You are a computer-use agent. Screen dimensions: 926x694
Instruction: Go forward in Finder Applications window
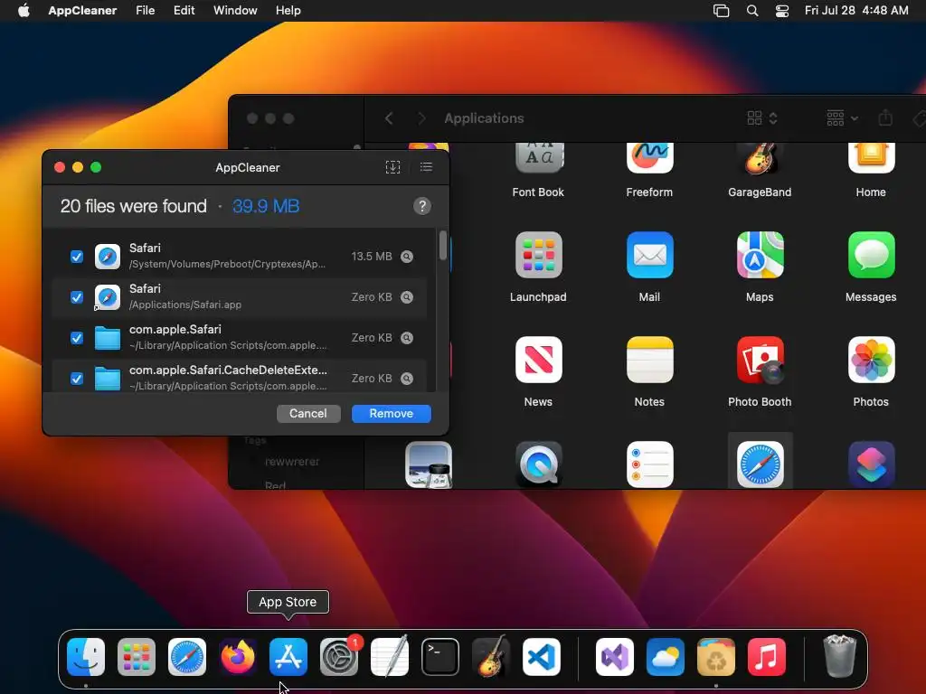click(x=421, y=118)
